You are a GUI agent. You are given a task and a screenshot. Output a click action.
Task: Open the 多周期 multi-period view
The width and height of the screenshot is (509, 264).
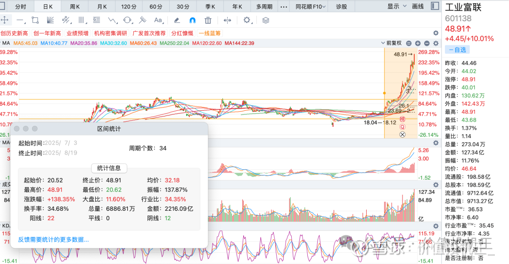[264, 7]
